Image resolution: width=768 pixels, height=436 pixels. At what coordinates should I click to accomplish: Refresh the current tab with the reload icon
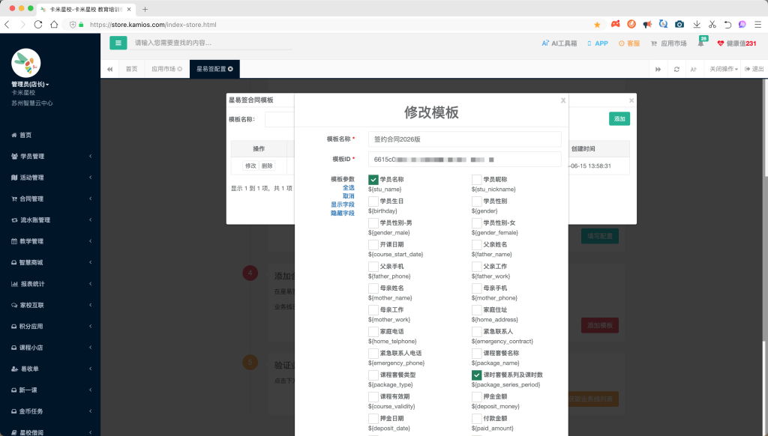[677, 69]
